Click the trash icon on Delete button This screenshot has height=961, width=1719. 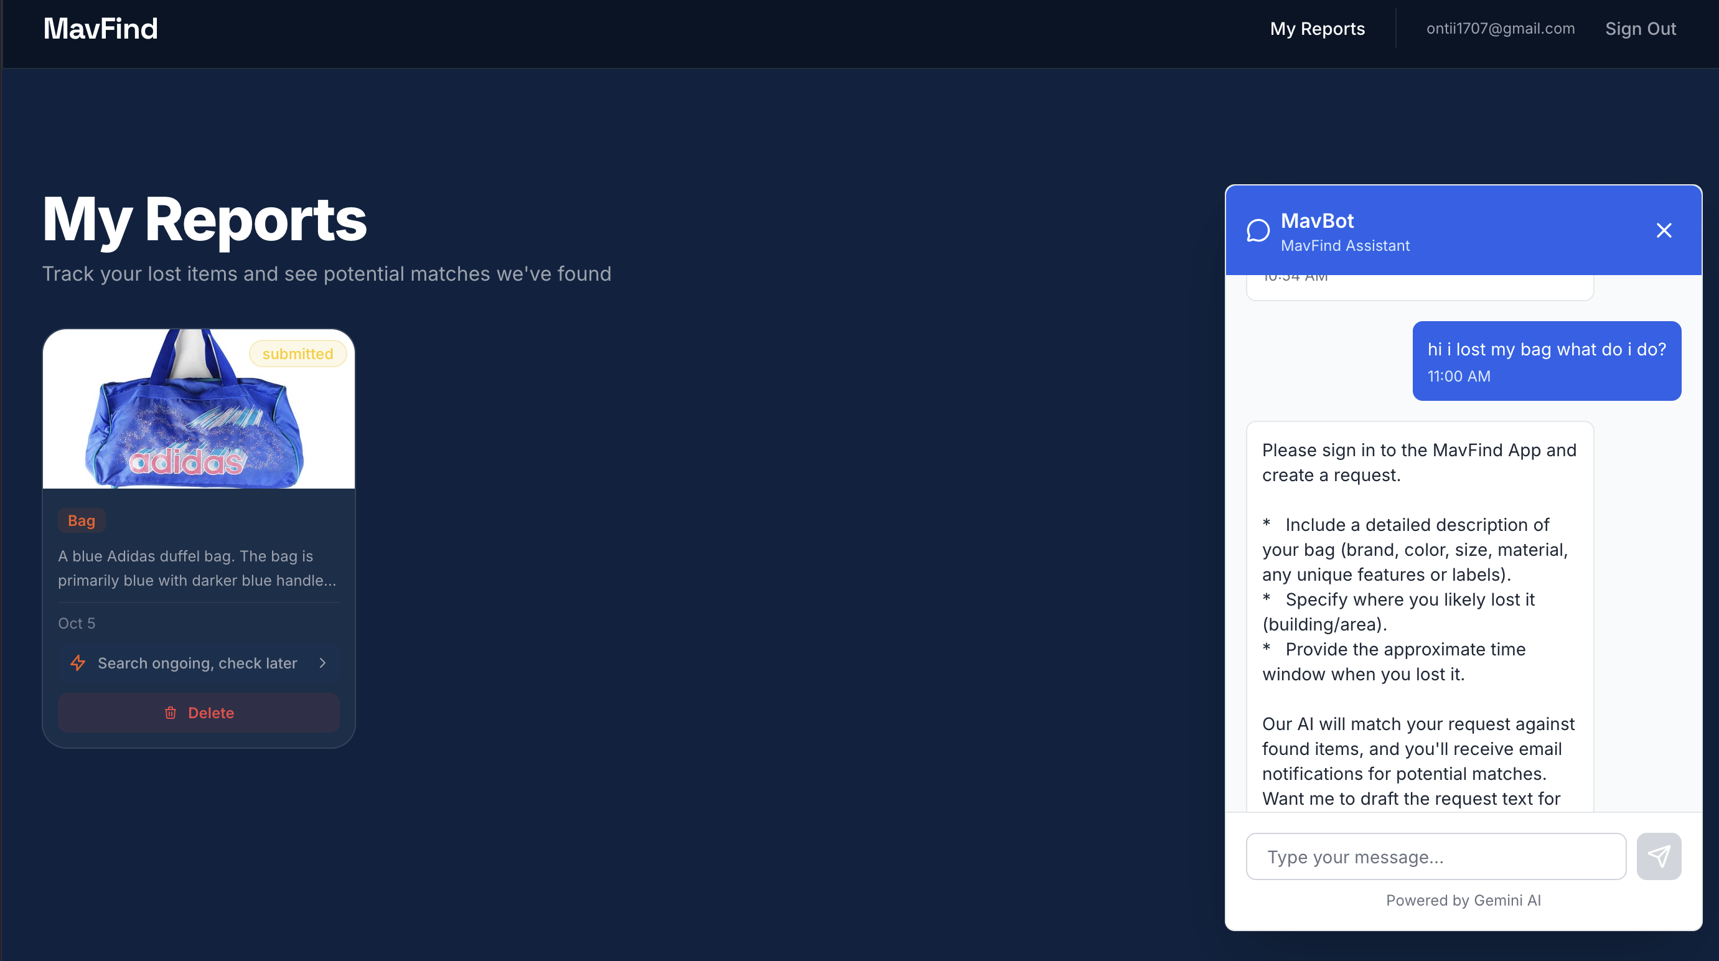pyautogui.click(x=170, y=713)
